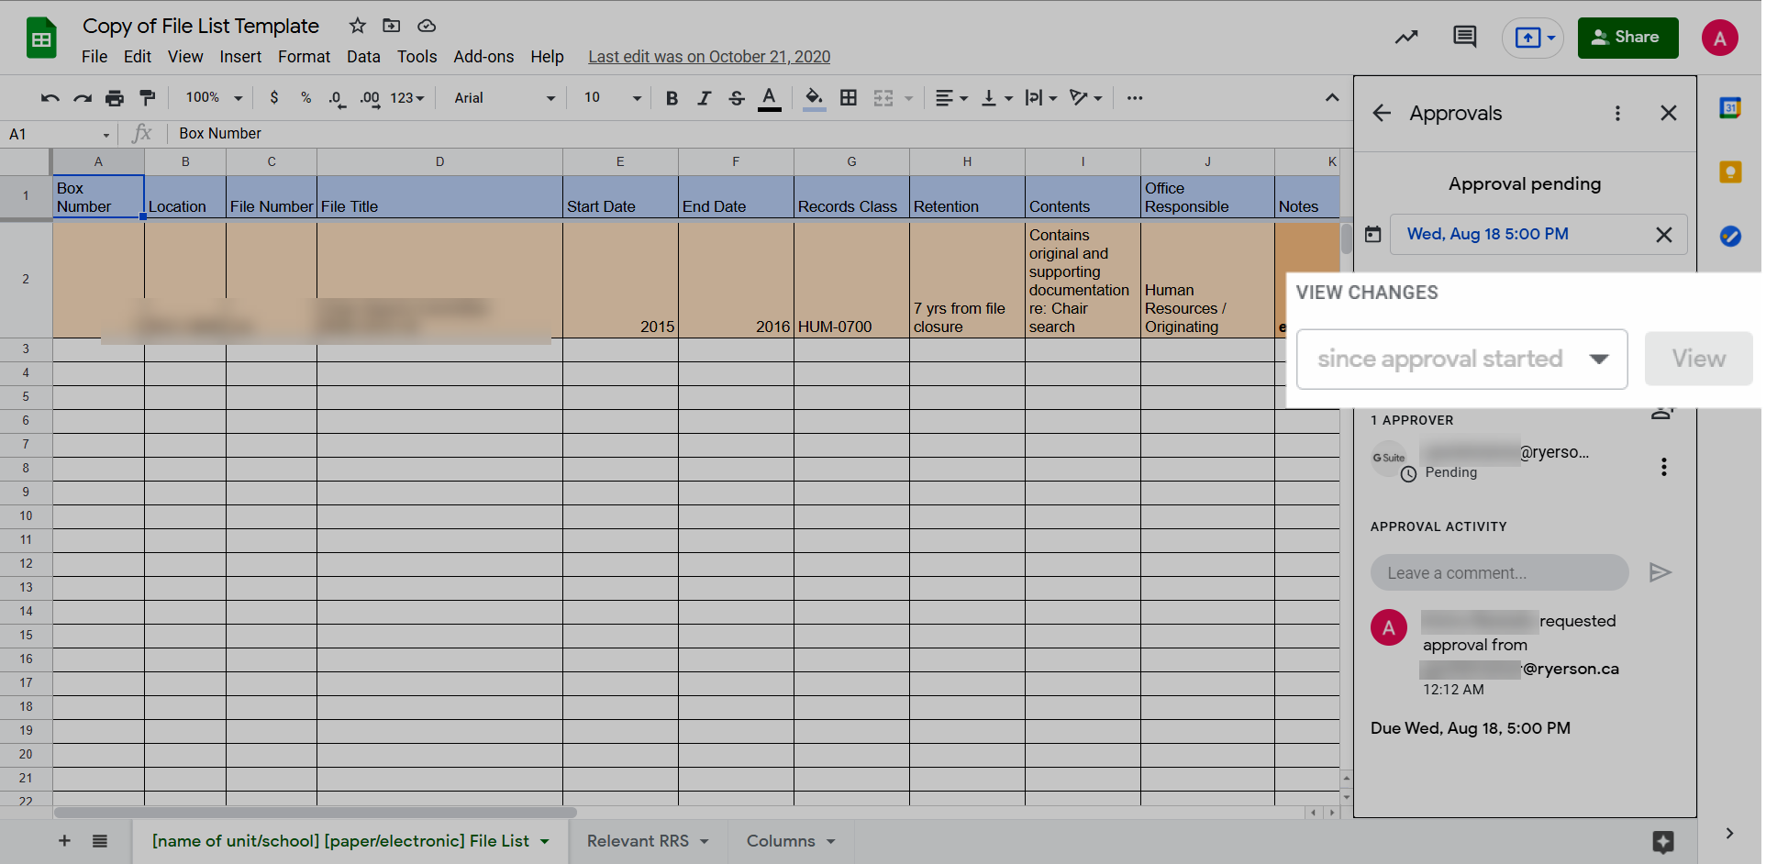The height and width of the screenshot is (864, 1766).
Task: Open the Format menu
Action: (304, 57)
